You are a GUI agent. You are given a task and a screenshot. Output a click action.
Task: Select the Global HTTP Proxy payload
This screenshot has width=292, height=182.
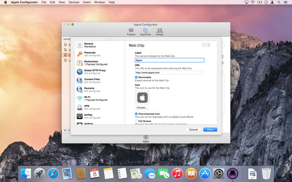tap(94, 72)
